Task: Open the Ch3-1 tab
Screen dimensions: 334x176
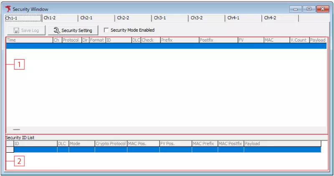Action: coord(170,18)
